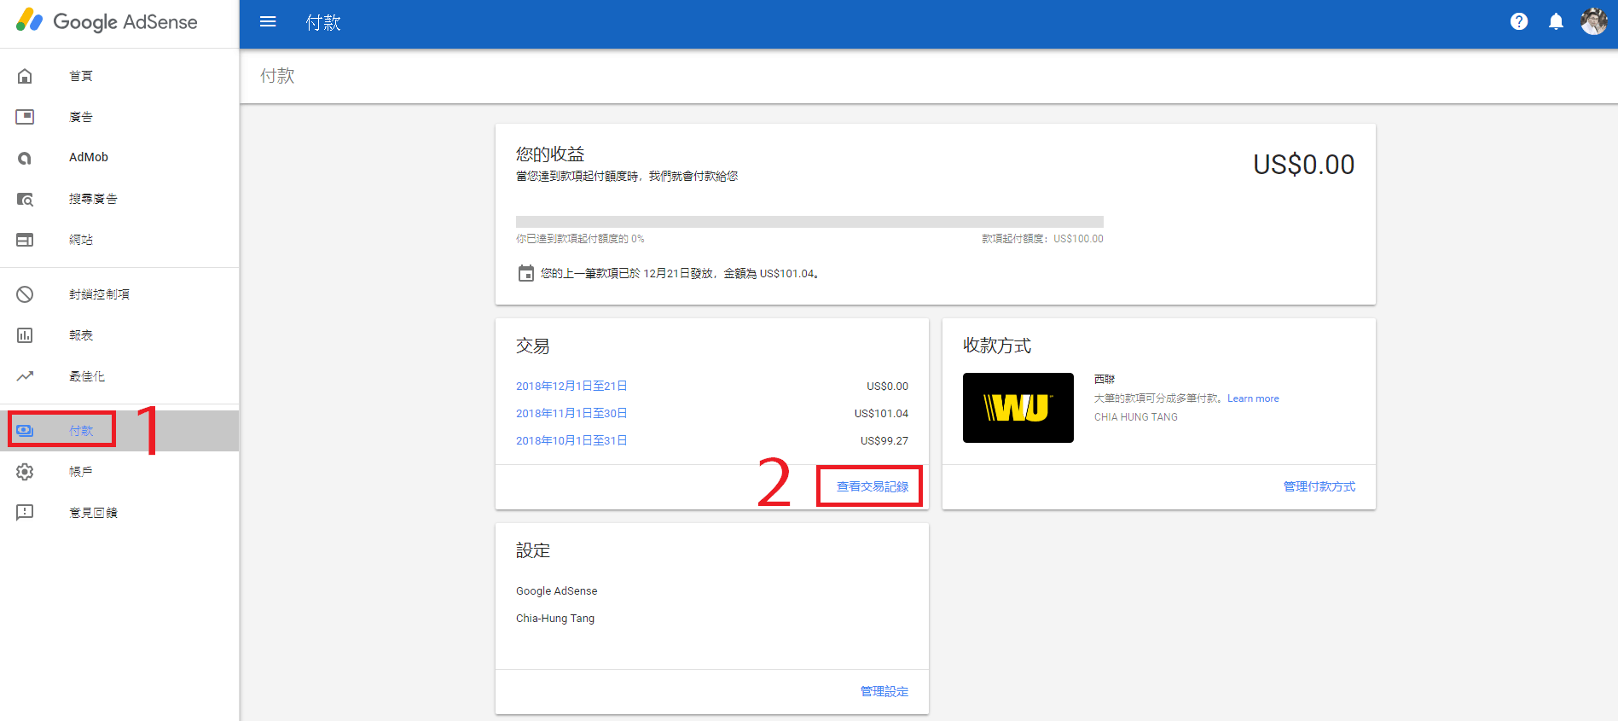Click the 封鎖控制項 blocking icon
Screen dimensions: 1618x721
click(x=25, y=294)
